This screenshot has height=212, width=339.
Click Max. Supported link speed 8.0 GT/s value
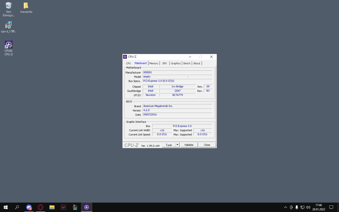pyautogui.click(x=202, y=134)
